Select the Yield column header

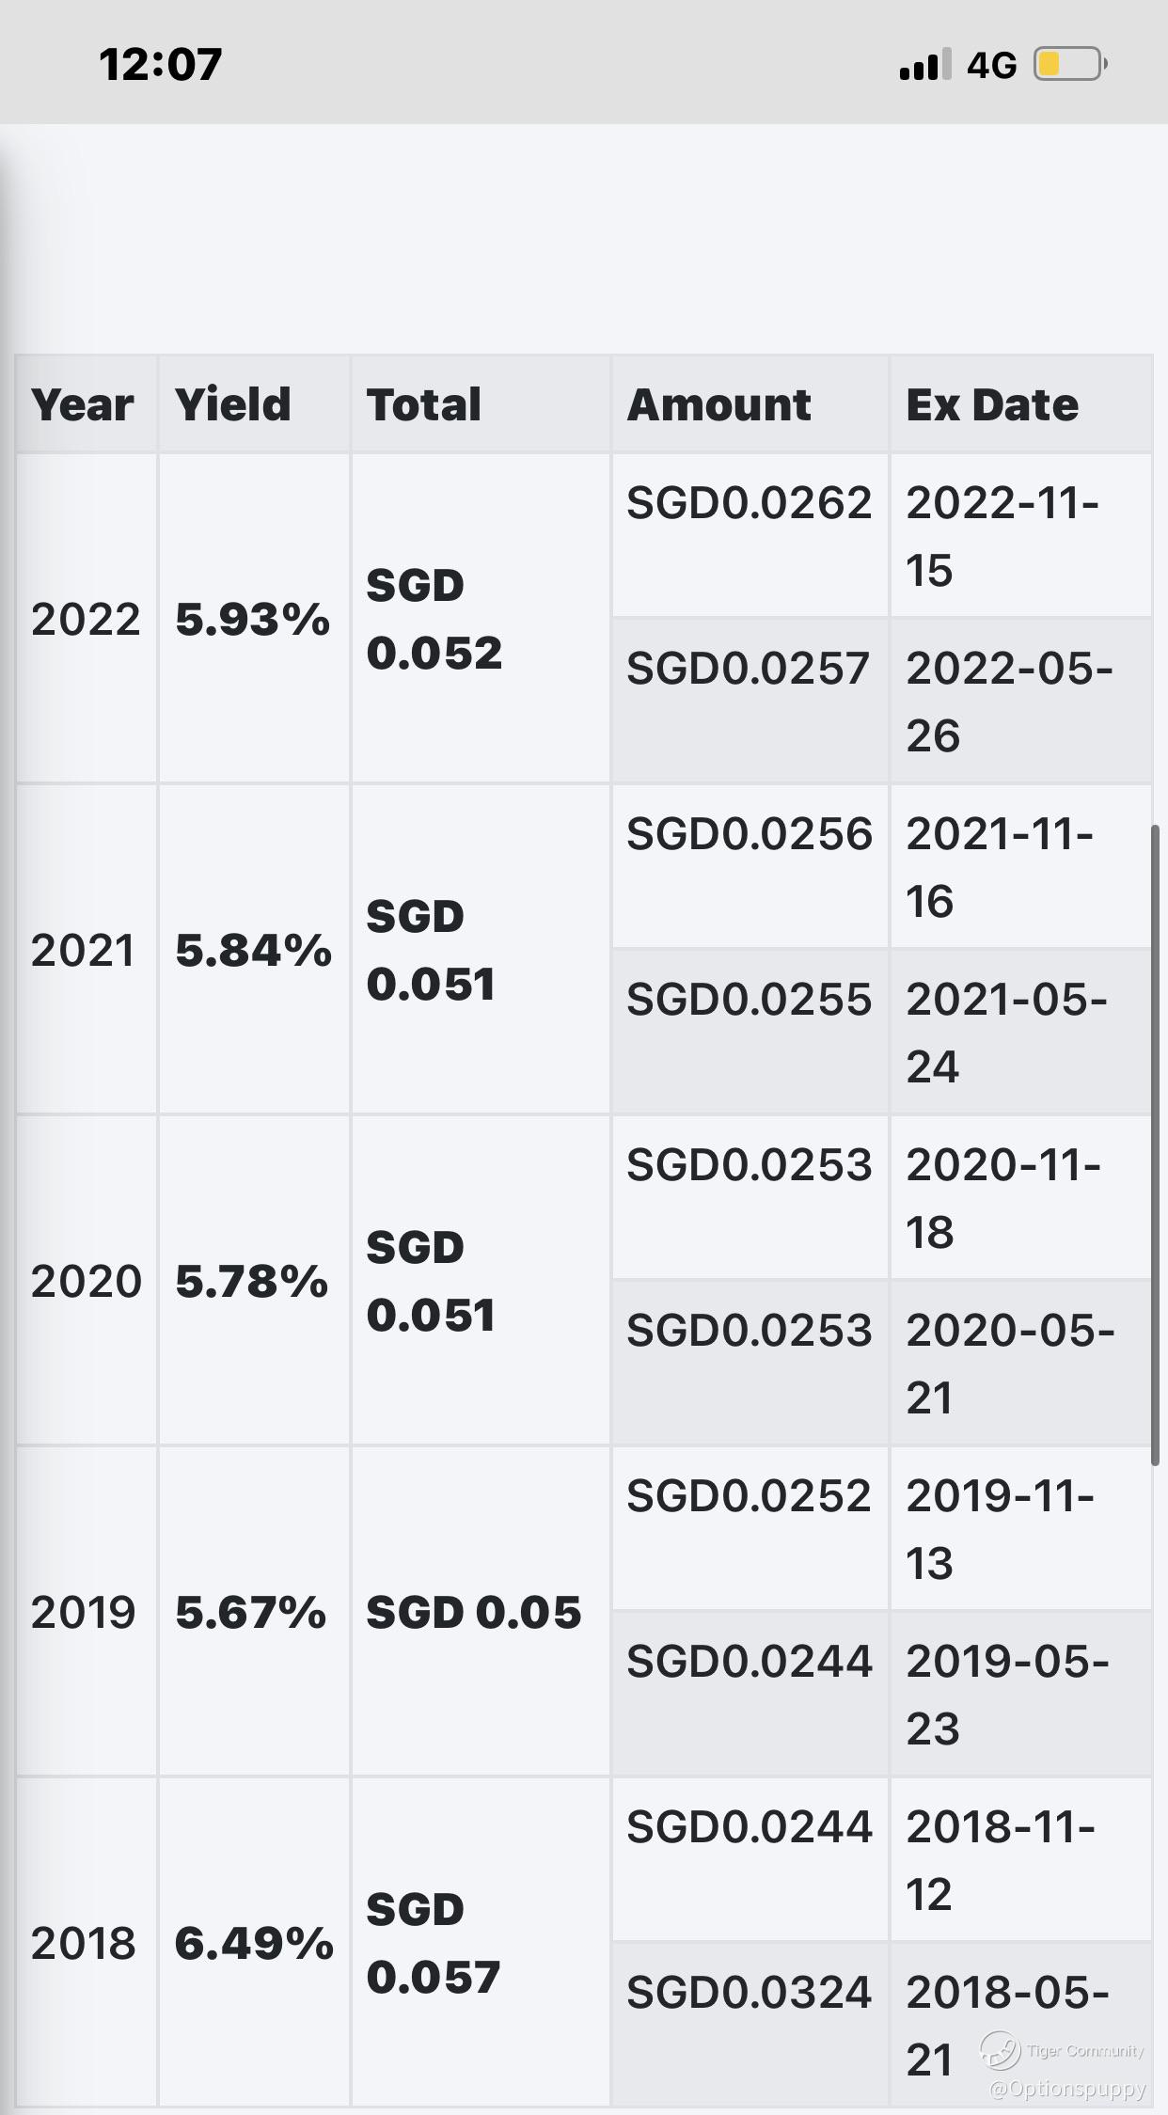(x=233, y=405)
